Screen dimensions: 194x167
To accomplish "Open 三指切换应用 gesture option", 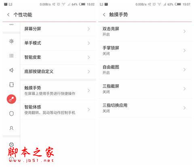I will coord(145,108).
